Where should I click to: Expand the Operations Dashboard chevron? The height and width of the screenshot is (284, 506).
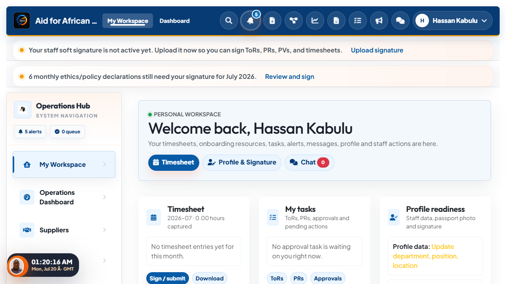(x=104, y=197)
